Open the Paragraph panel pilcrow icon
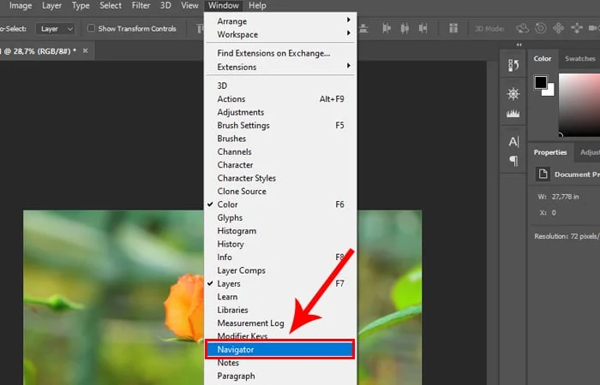Viewport: 600px width, 385px height. coord(513,161)
